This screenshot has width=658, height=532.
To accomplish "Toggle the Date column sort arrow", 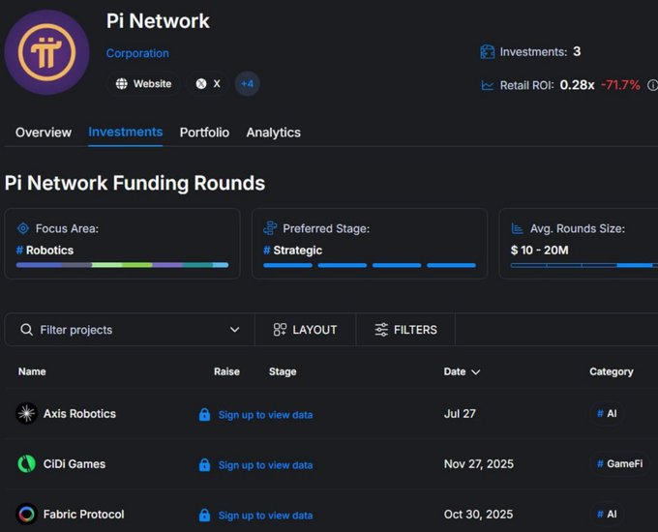I will coord(476,372).
